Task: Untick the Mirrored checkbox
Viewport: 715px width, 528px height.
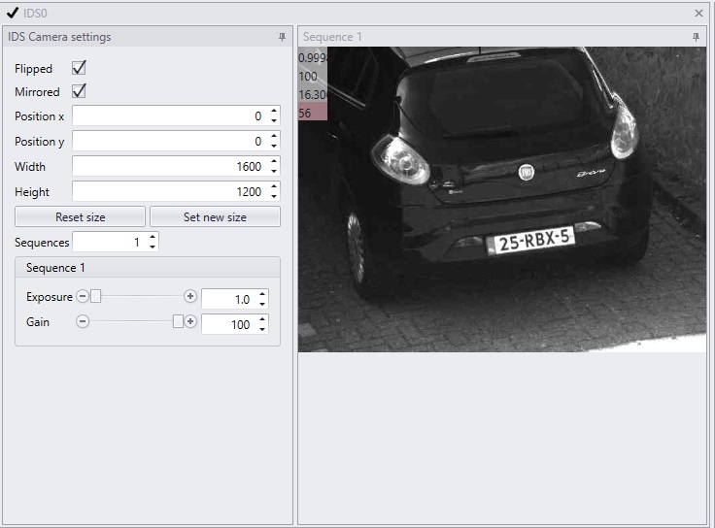Action: tap(79, 91)
